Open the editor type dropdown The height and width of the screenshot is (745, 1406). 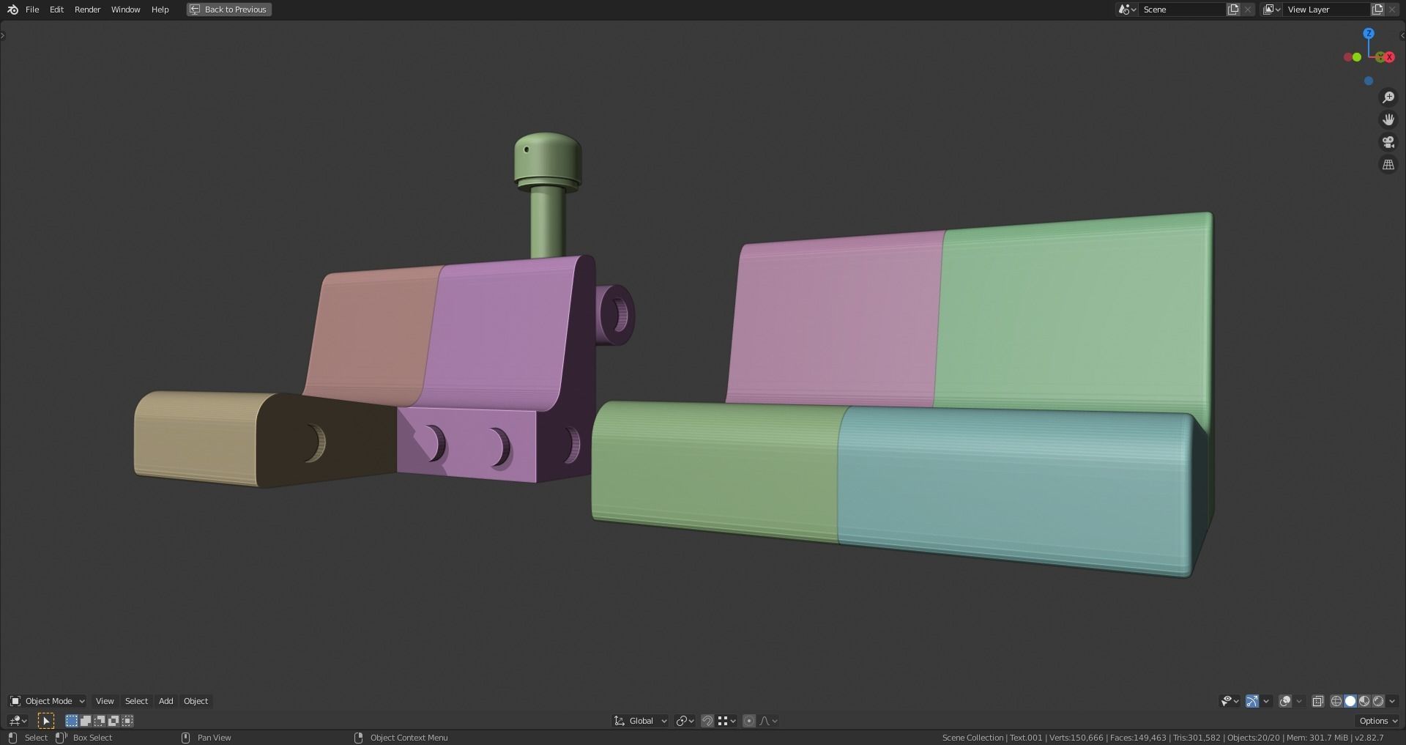pos(18,721)
